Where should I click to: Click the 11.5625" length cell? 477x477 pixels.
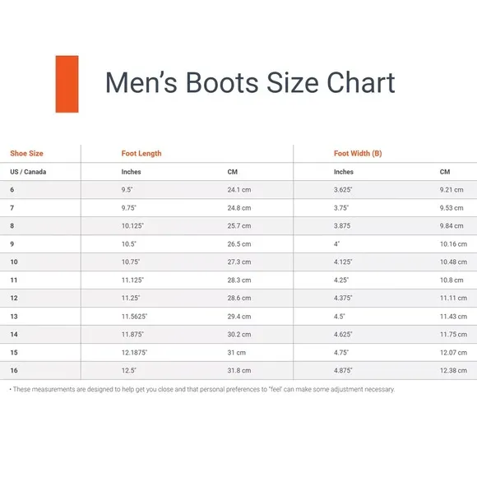[134, 317]
